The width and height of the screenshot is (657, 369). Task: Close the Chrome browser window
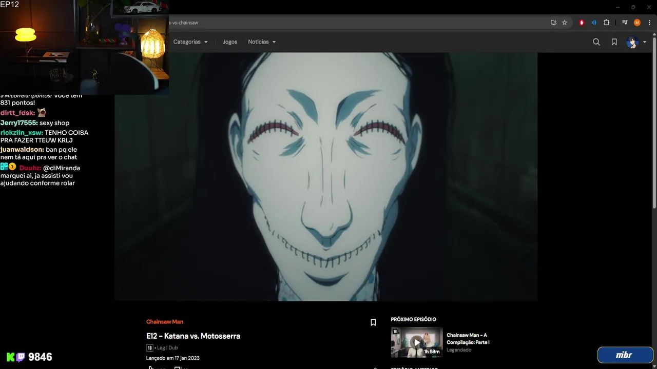[648, 7]
